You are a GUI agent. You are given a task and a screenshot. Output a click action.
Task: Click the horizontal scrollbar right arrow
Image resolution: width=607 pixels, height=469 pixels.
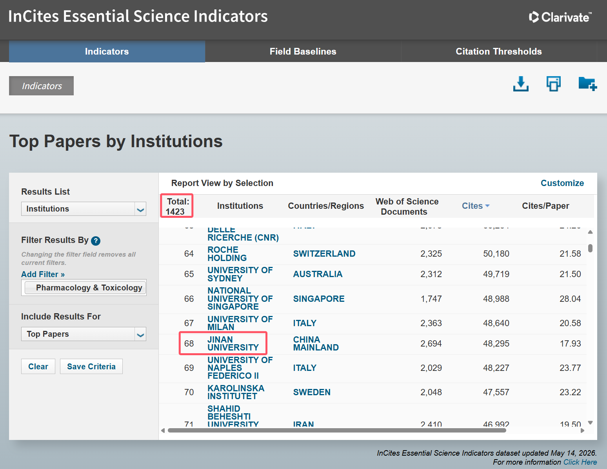(x=583, y=431)
